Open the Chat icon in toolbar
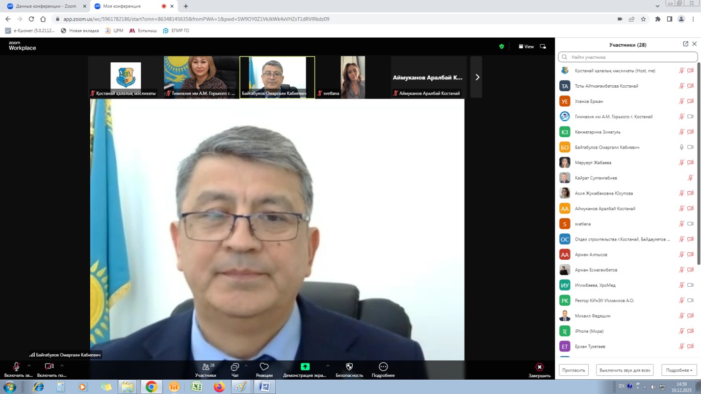Viewport: 701px width, 394px height. (x=235, y=367)
